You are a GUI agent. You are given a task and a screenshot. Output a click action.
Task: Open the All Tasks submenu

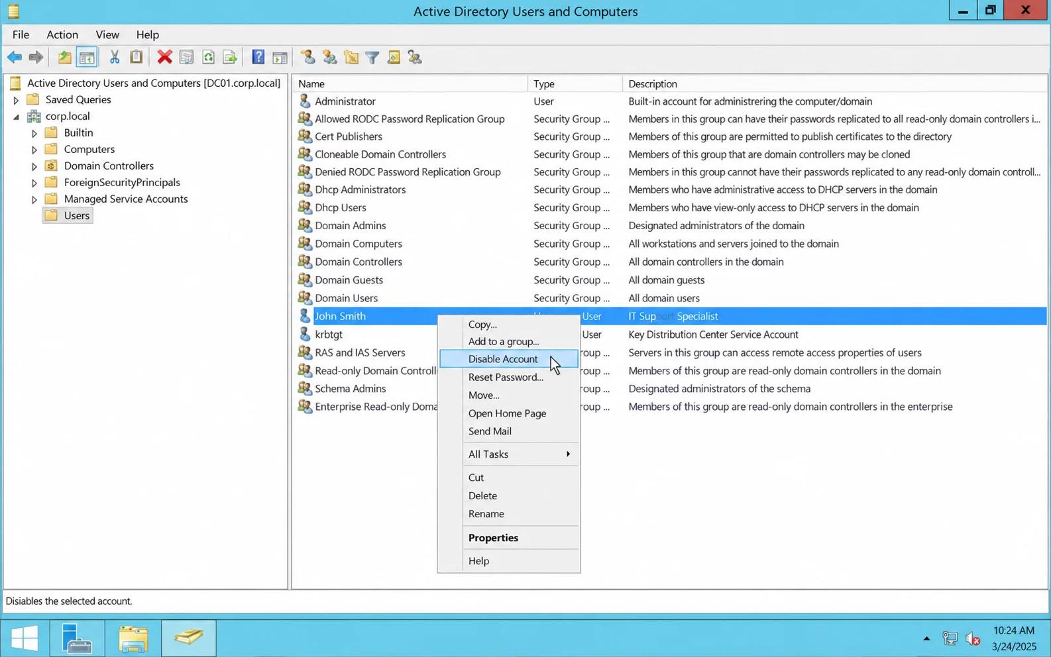coord(509,454)
